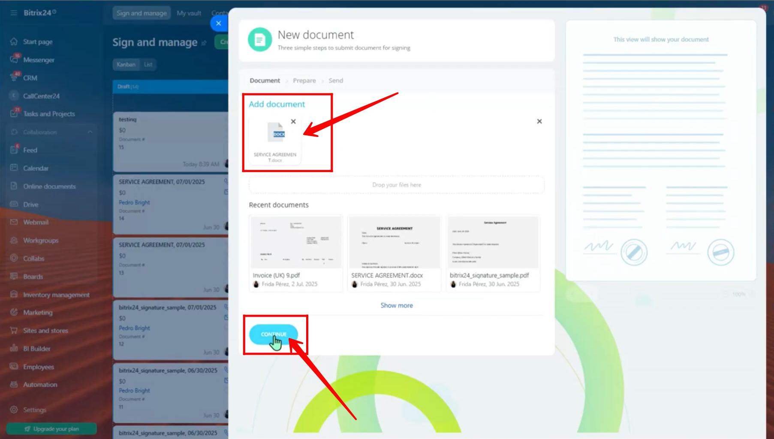The image size is (774, 439).
Task: Open BI Builder in sidebar
Action: coord(36,349)
